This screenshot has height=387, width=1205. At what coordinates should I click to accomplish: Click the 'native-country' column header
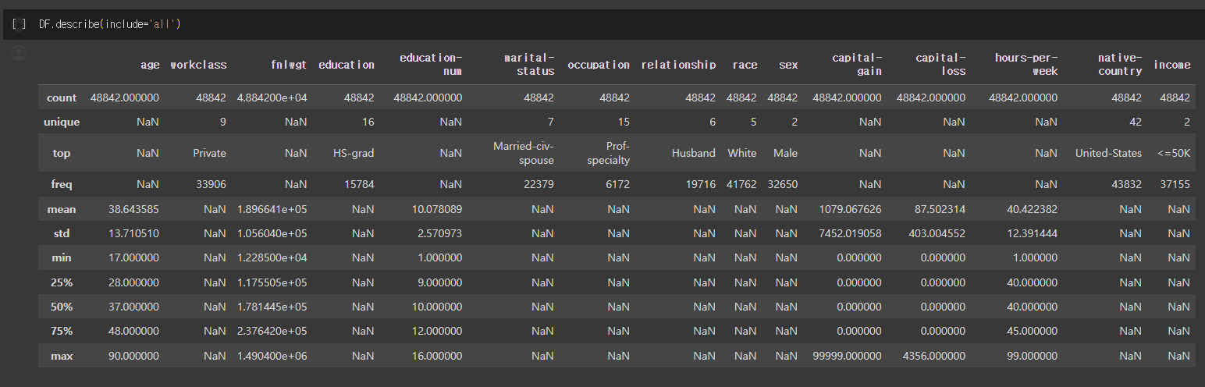(x=1120, y=65)
